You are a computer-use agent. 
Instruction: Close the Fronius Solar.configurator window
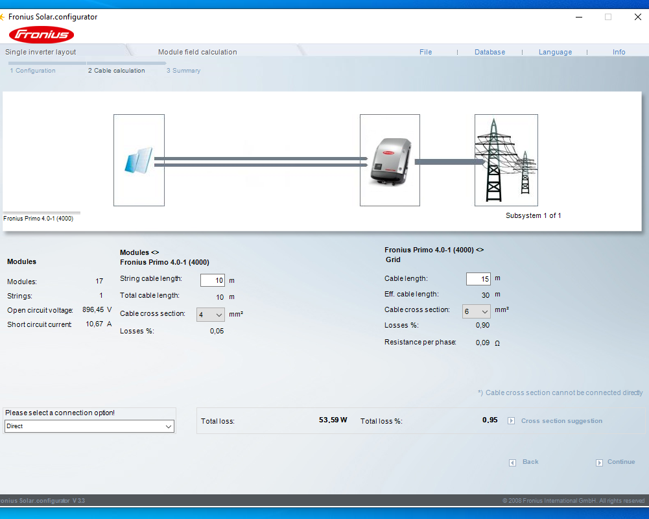(637, 17)
